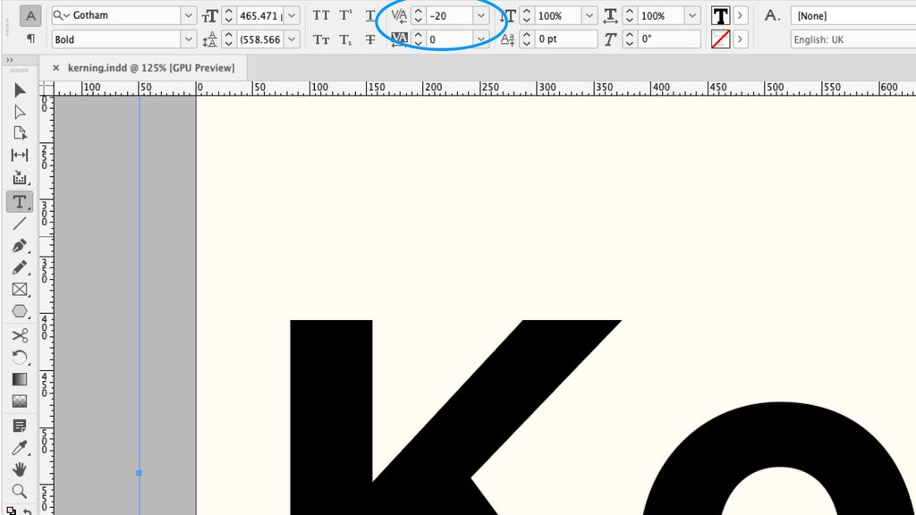The width and height of the screenshot is (916, 515).
Task: Switch to Paragraph Formatting Controls
Action: [30, 39]
